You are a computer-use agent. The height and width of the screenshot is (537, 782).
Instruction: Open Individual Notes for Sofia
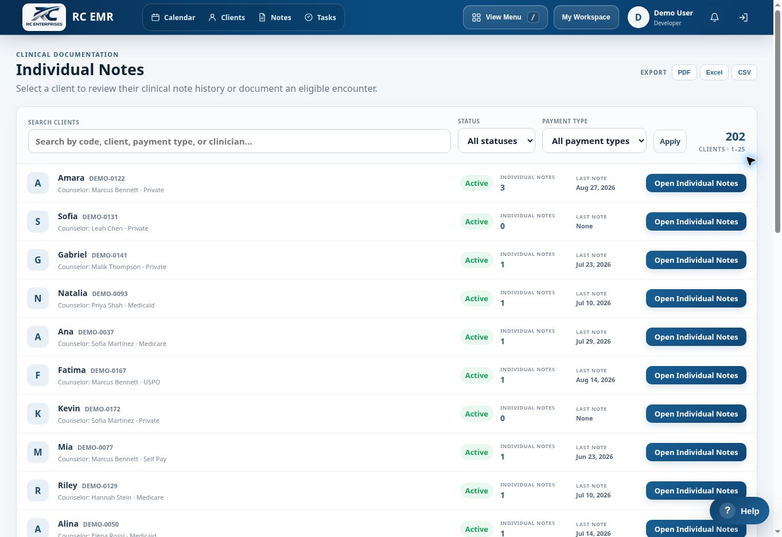tap(696, 221)
